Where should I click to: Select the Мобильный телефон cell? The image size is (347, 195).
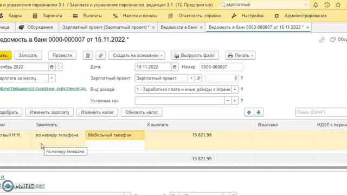115,135
